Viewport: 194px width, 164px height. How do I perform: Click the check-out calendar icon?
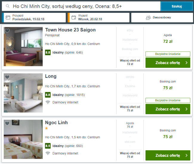[x=73, y=17]
